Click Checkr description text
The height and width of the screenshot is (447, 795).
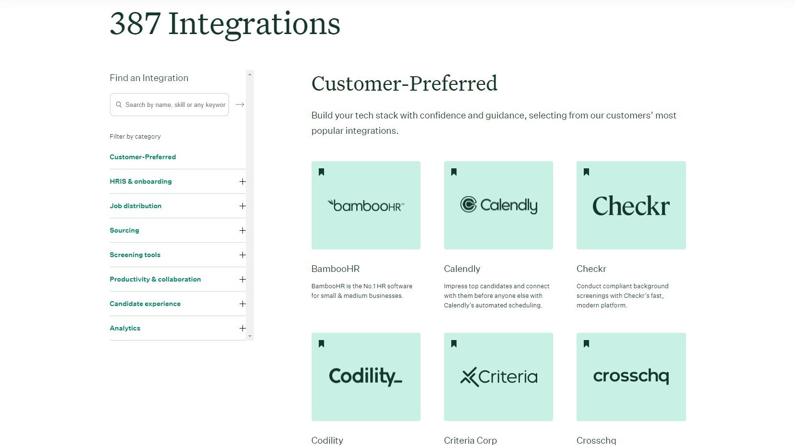622,295
